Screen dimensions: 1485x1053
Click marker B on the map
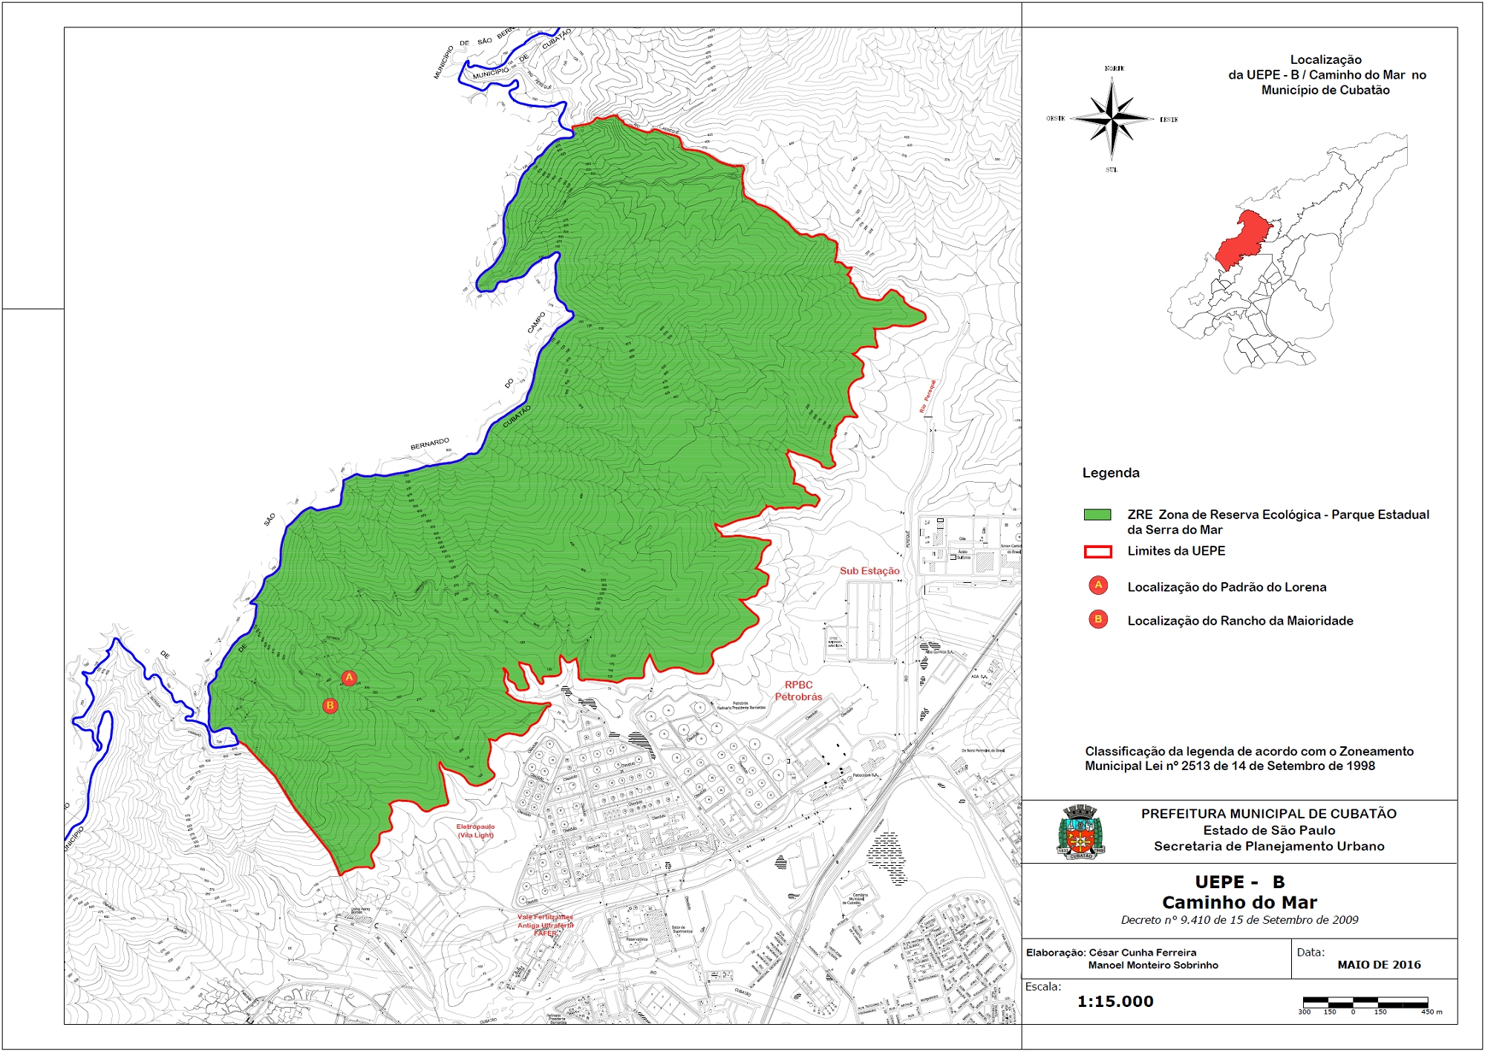click(x=330, y=705)
